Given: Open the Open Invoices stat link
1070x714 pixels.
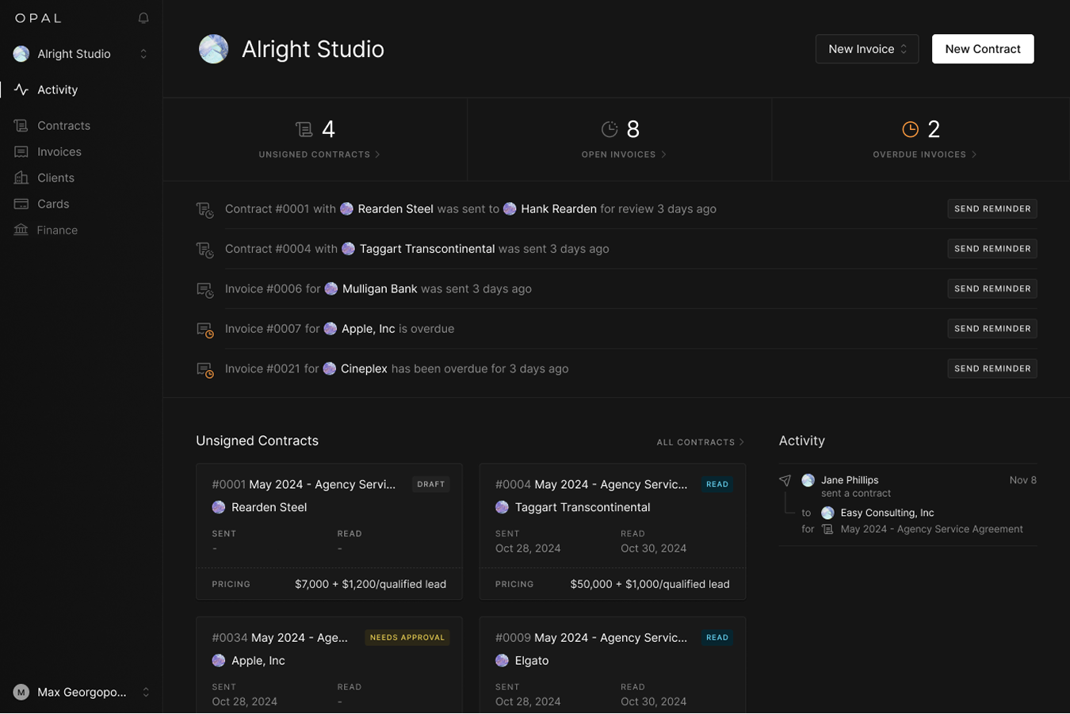Looking at the screenshot, I should tap(624, 155).
